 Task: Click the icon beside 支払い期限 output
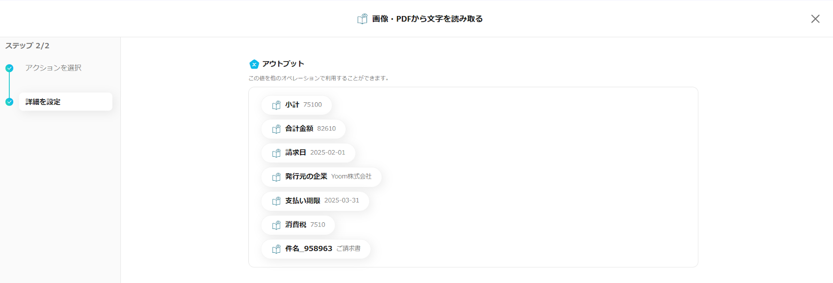click(x=276, y=201)
